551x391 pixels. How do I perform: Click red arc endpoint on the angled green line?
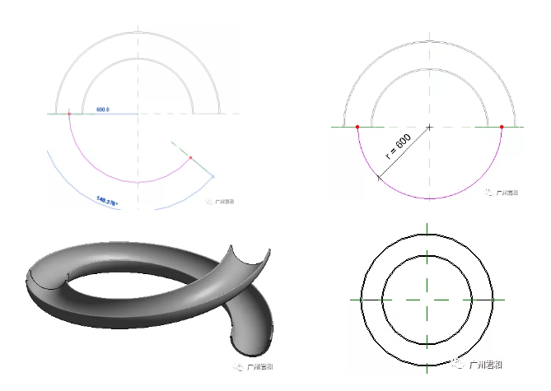click(x=190, y=157)
